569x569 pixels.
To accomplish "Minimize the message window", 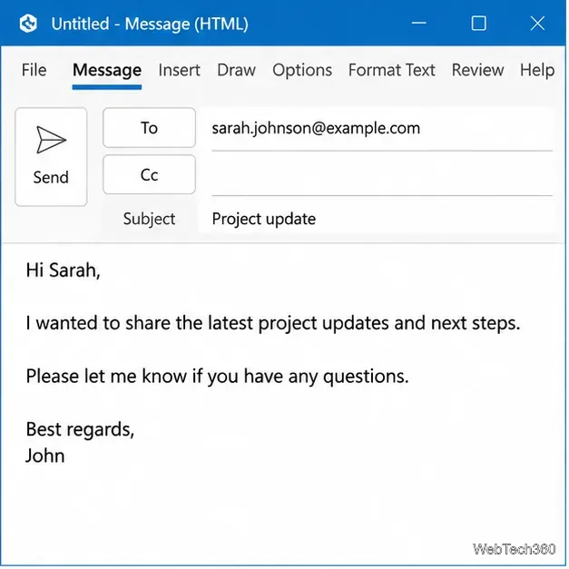I will (418, 24).
